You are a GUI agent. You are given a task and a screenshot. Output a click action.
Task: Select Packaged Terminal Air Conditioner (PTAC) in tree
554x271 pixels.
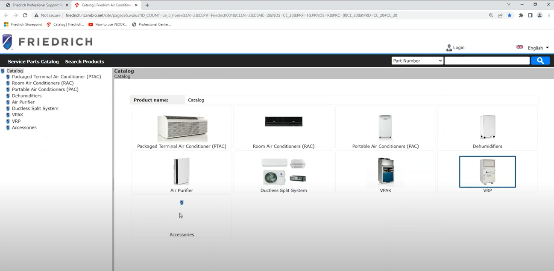(x=56, y=77)
